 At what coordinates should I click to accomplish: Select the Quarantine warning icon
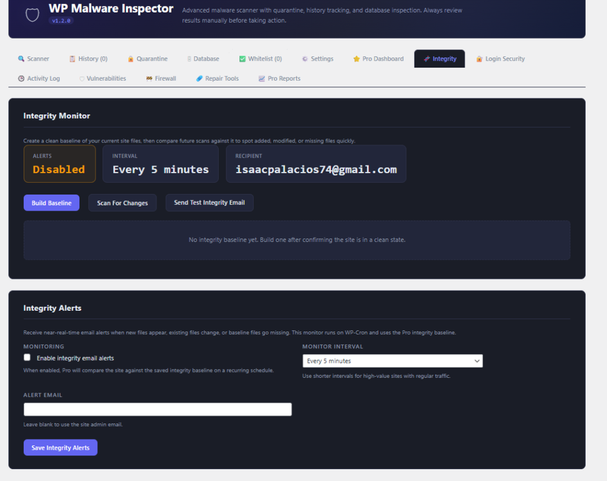point(131,59)
